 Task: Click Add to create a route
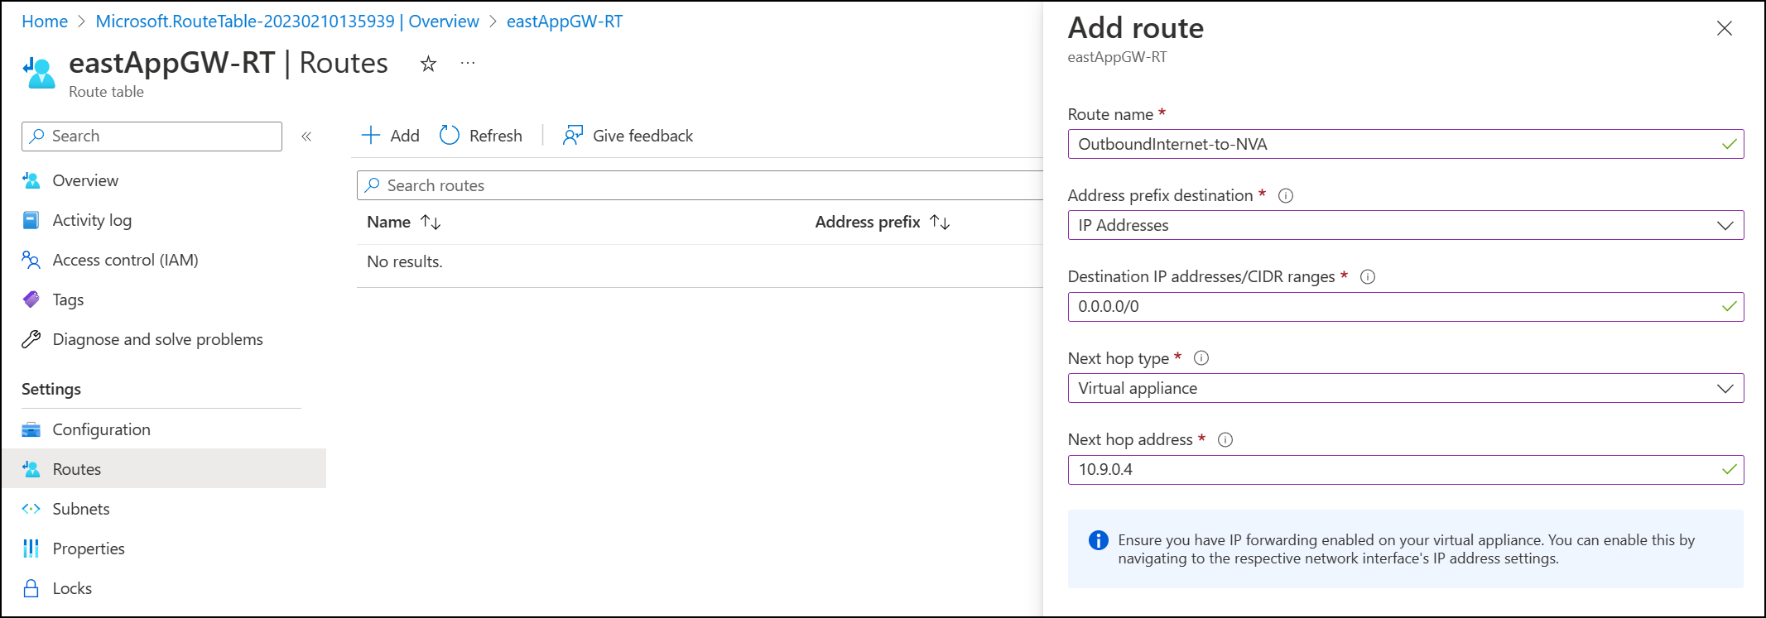click(391, 136)
